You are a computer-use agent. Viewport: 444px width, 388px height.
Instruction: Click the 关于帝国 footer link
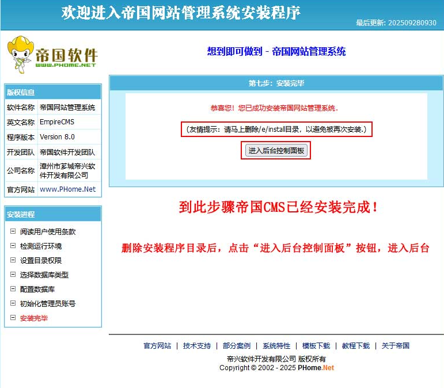(396, 346)
